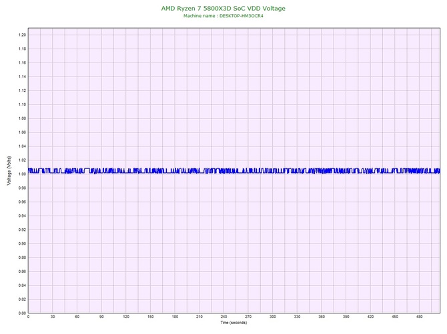Click the 'Machine name : DESKTOP-HM3OCR4' subtitle
The width and height of the screenshot is (447, 334).
coord(223,16)
